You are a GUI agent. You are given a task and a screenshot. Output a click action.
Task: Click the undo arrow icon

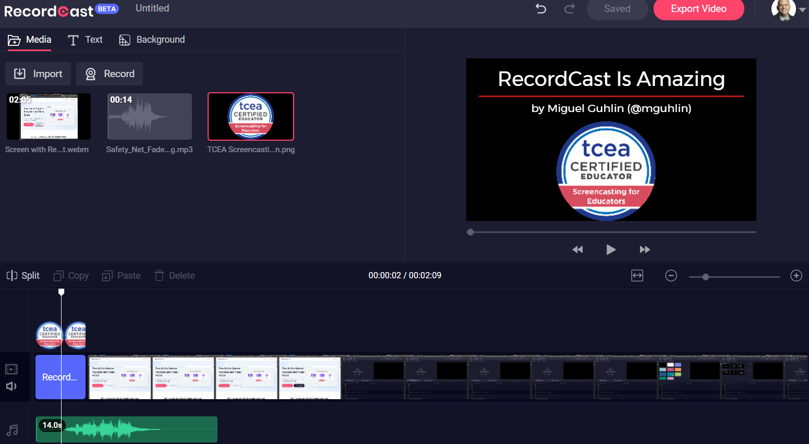tap(541, 8)
